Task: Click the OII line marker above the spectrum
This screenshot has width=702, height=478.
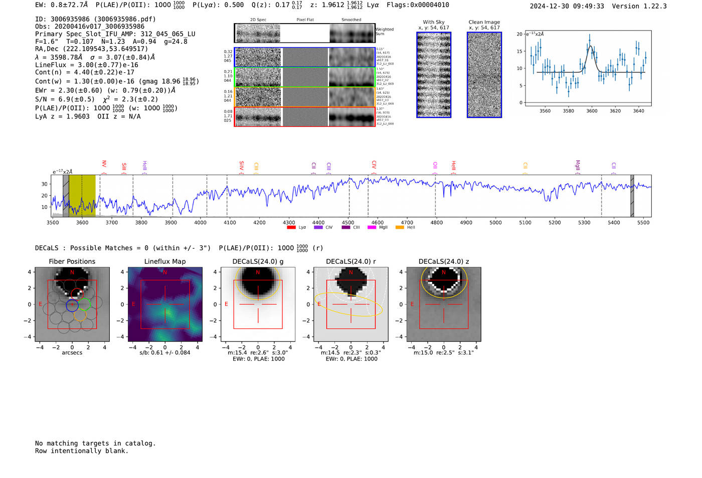Action: point(435,166)
